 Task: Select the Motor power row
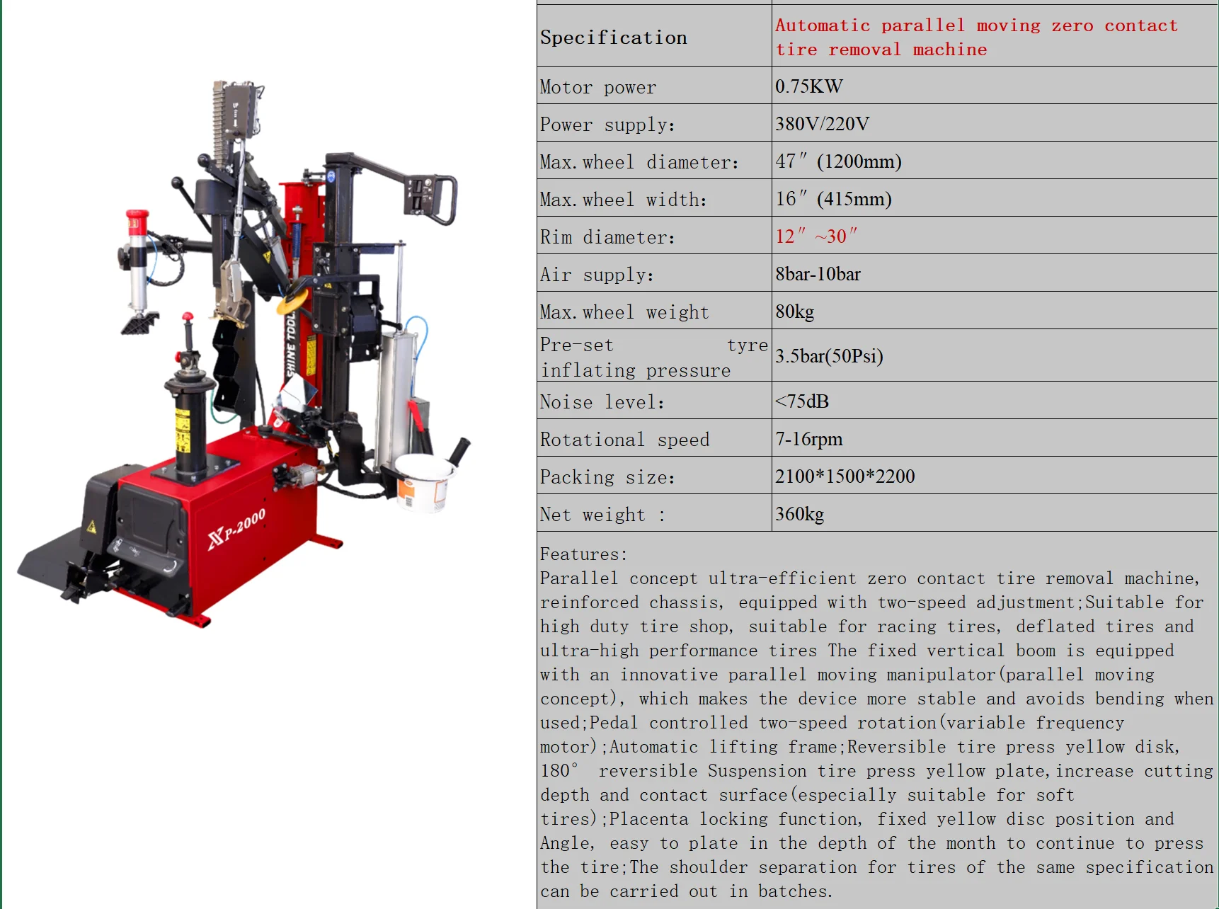[598, 86]
